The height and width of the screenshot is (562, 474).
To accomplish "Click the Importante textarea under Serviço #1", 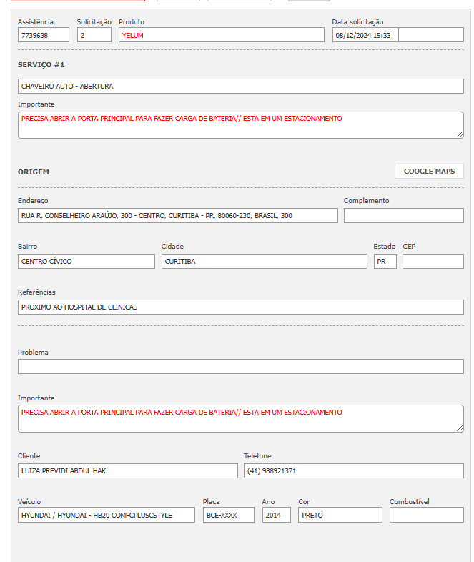I will coord(240,125).
